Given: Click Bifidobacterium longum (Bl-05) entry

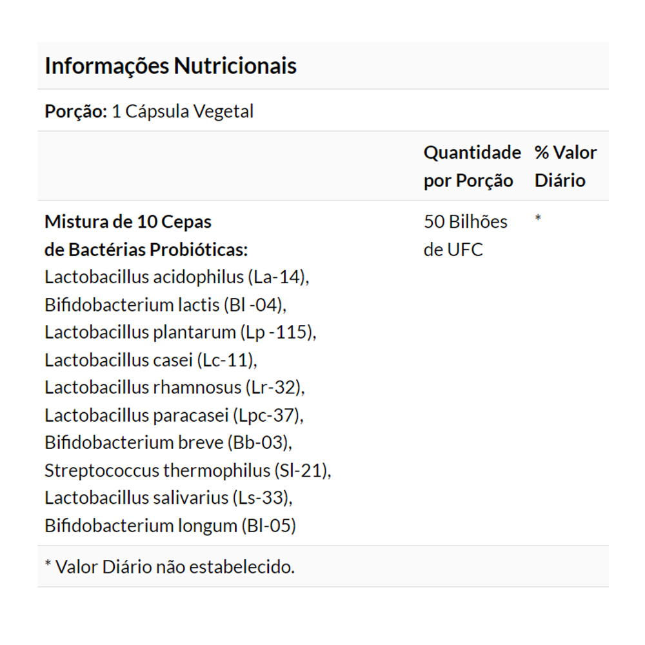Looking at the screenshot, I should pos(170,526).
